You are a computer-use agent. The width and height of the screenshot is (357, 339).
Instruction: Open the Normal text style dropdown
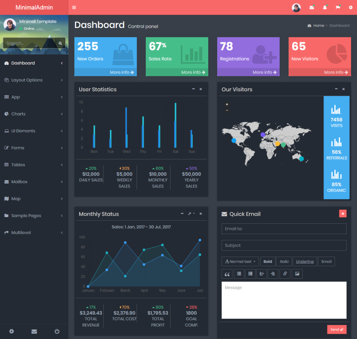coord(240,261)
